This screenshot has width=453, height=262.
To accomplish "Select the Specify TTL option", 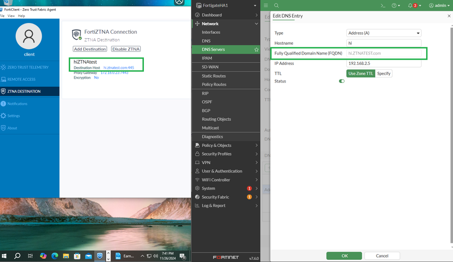I will tap(384, 74).
